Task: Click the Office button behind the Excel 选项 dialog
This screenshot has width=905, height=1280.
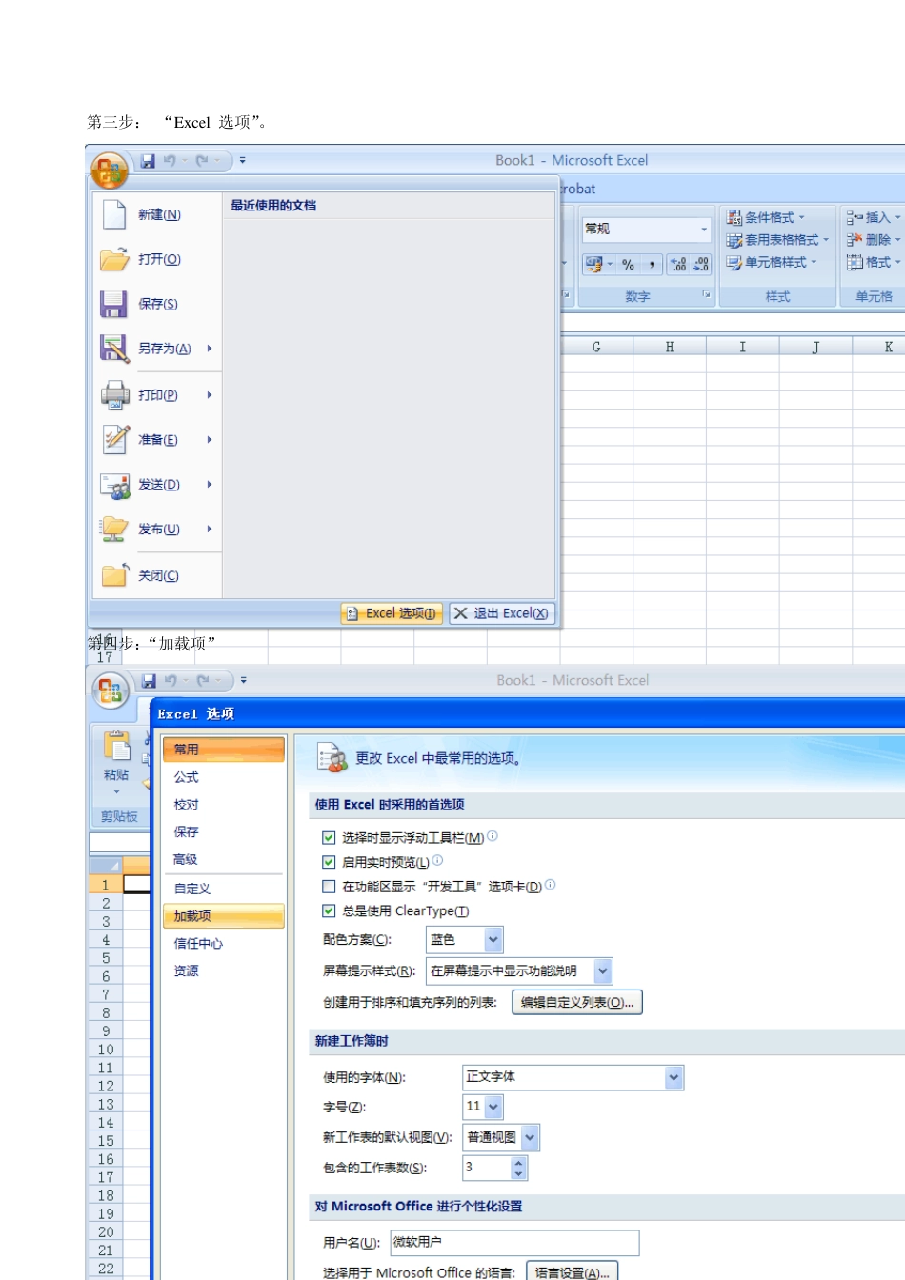Action: click(111, 690)
